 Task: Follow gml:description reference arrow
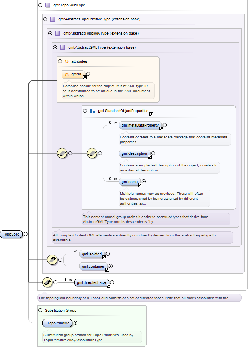[x=150, y=157]
